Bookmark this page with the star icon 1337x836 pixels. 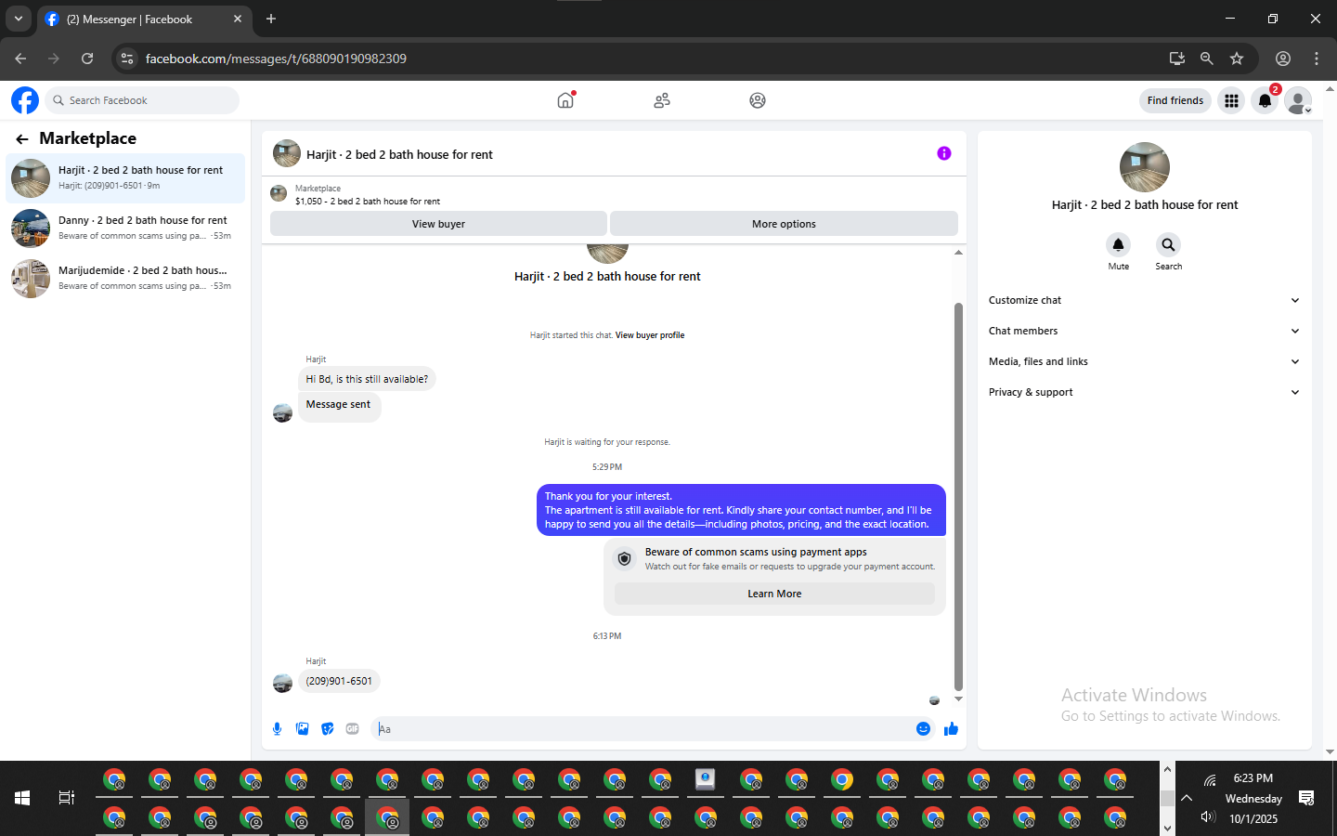1237,59
